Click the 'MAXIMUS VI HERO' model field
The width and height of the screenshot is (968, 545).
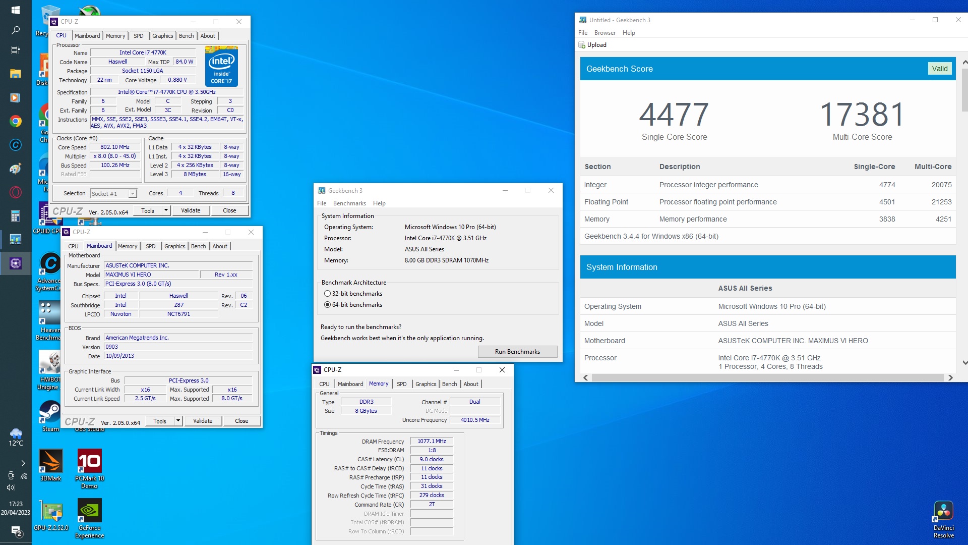151,275
